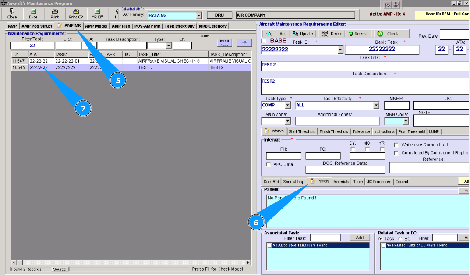The image size is (470, 276).
Task: Open the Task Effectivity tab
Action: 180,26
